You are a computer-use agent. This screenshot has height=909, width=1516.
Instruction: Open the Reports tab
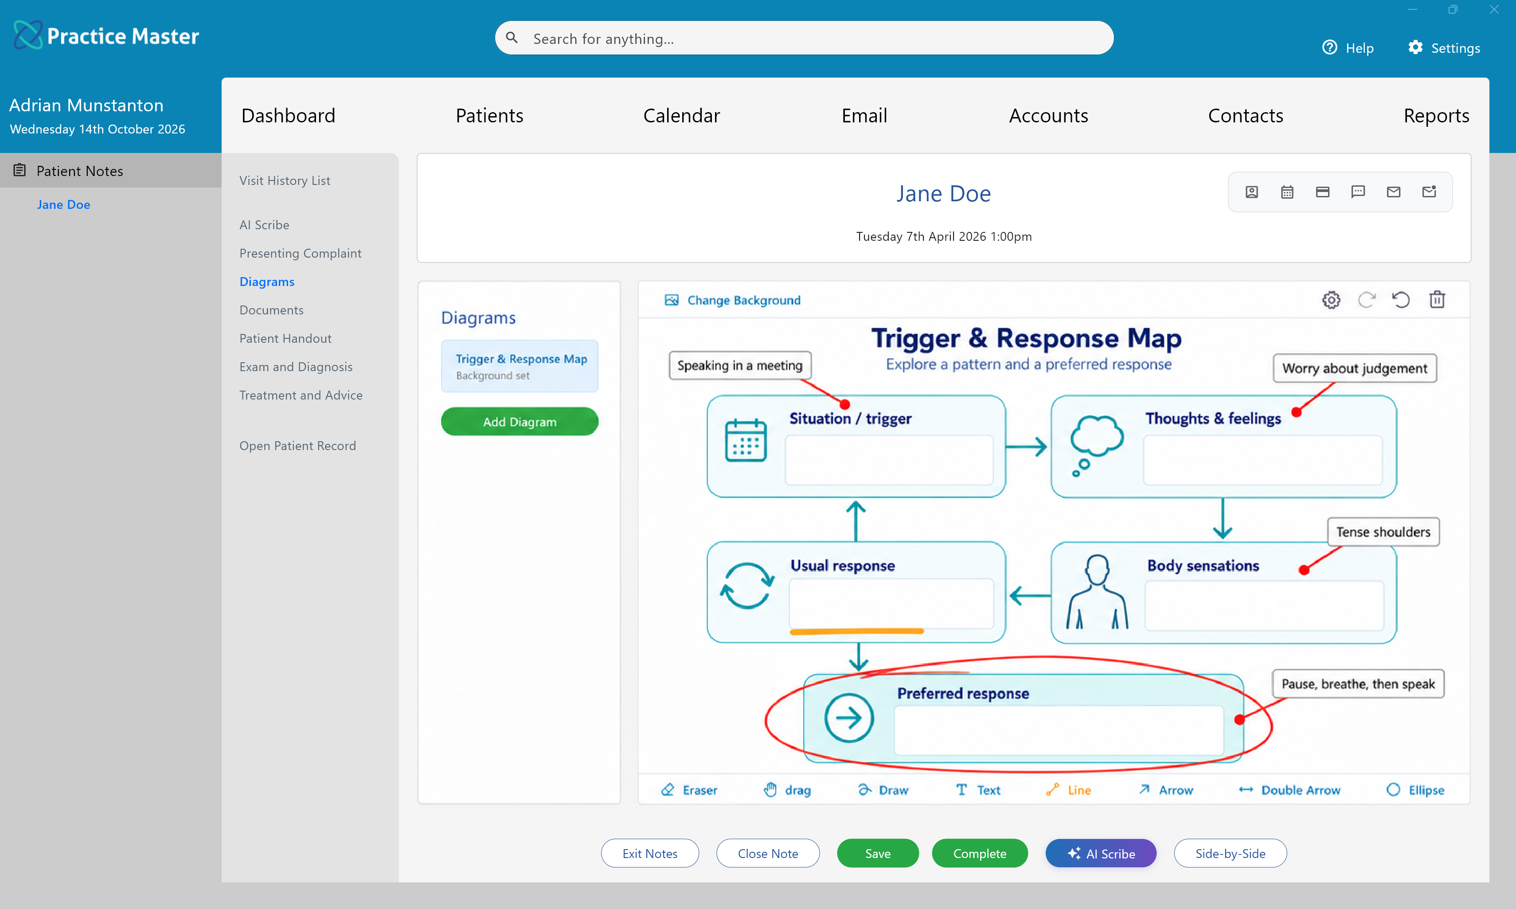pyautogui.click(x=1436, y=115)
